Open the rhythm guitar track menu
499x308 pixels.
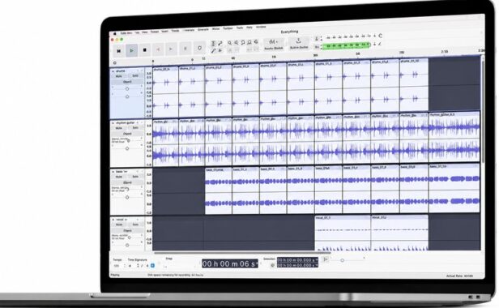(126, 123)
